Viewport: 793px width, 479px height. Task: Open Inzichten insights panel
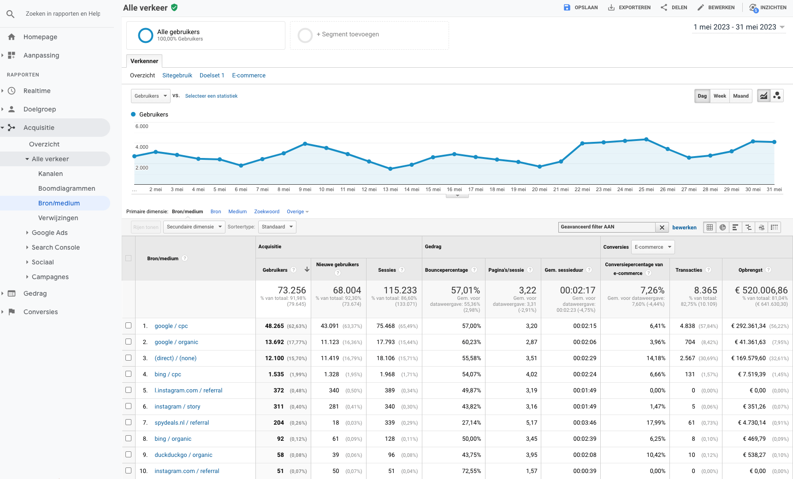click(768, 7)
